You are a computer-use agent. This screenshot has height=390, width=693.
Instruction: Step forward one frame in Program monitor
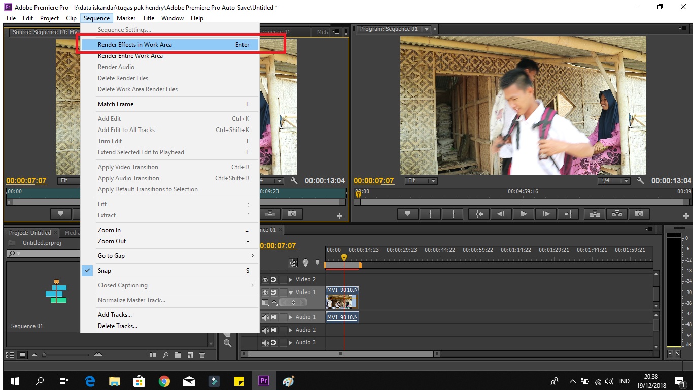pos(545,214)
